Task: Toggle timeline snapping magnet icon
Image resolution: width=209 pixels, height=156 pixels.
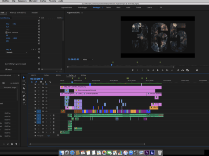Action: click(36, 82)
